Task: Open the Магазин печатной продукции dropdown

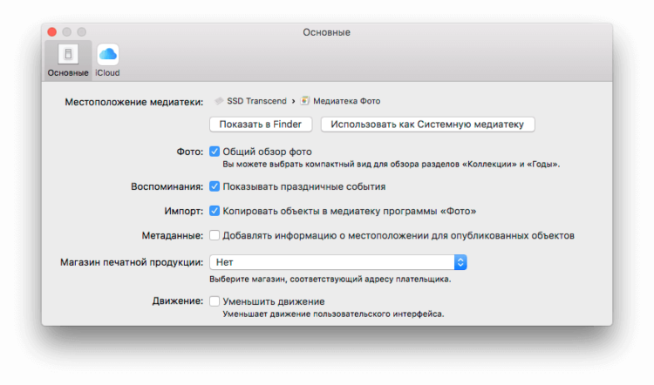Action: [x=337, y=262]
